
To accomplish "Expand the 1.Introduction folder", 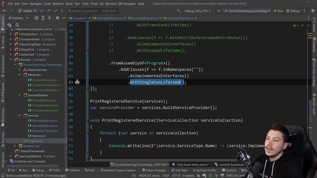I will coord(10,34).
